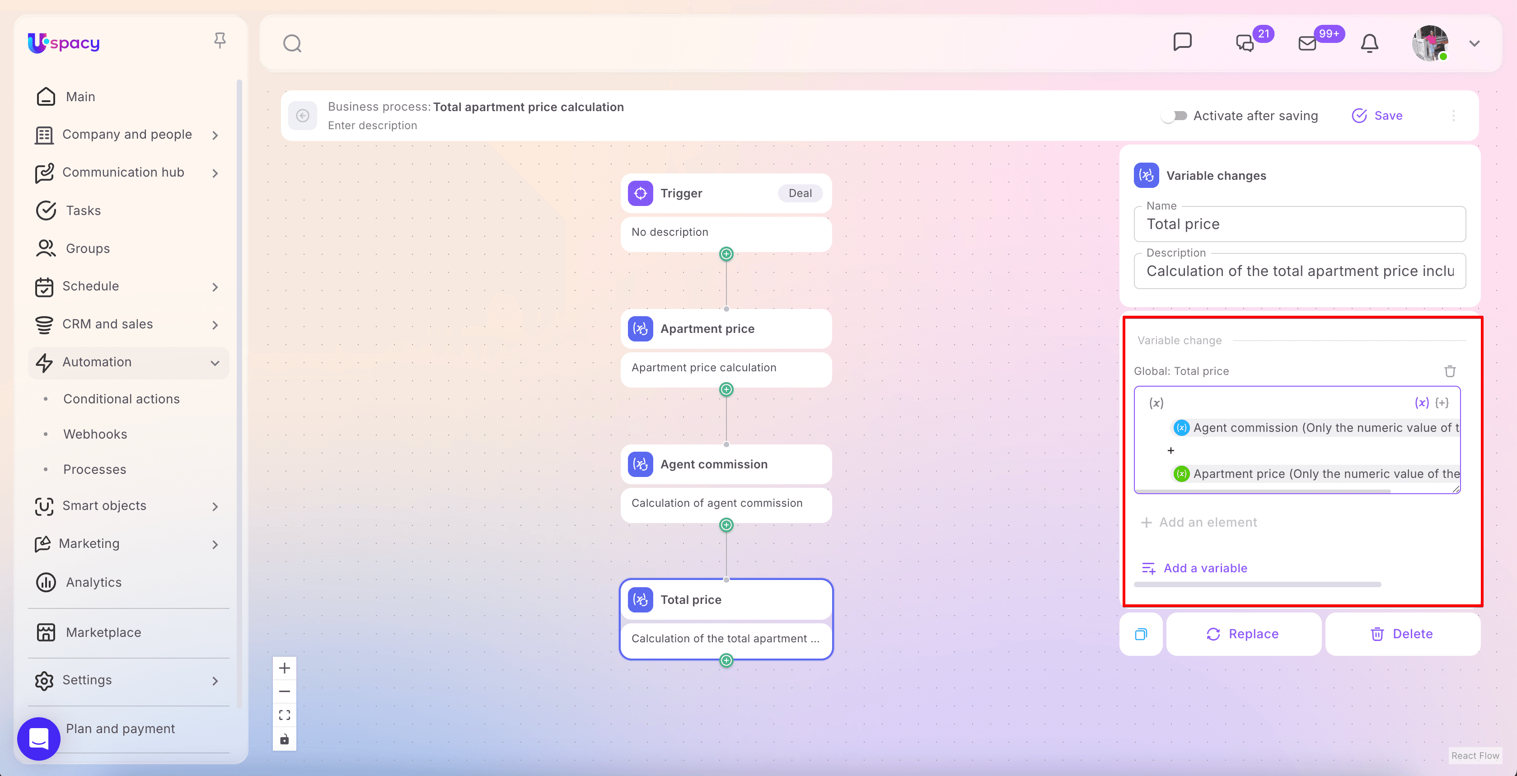Insert a function using the {+} icon
This screenshot has height=776, width=1517.
pyautogui.click(x=1442, y=403)
